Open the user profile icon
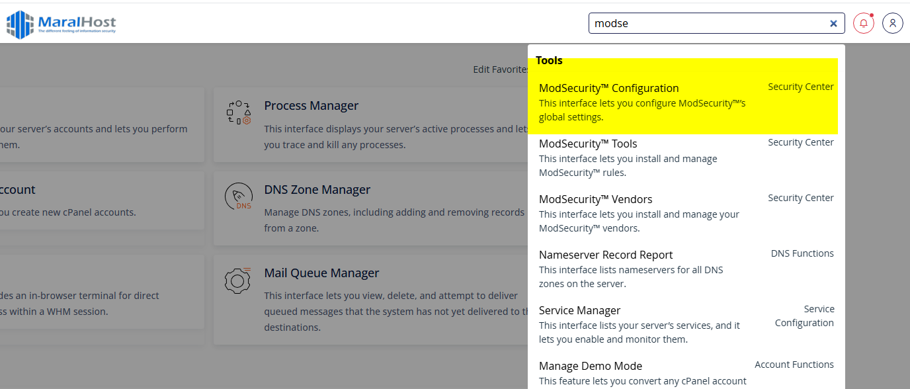The width and height of the screenshot is (910, 389). click(x=892, y=22)
